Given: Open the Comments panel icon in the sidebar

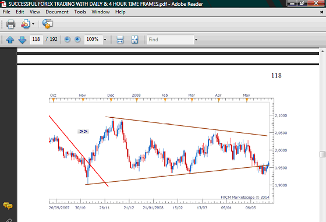Looking at the screenshot, I should tap(8, 206).
